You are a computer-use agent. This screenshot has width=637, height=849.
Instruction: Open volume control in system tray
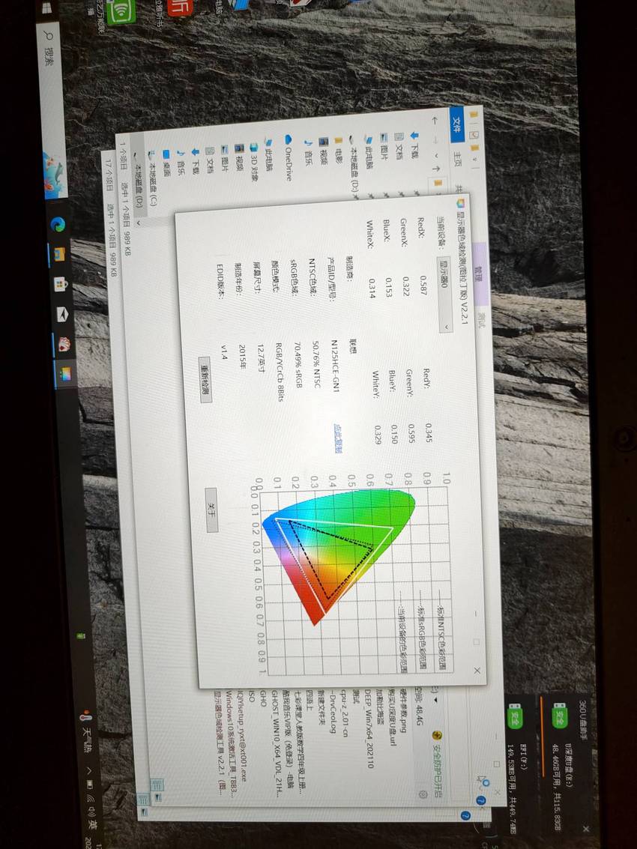point(91,811)
